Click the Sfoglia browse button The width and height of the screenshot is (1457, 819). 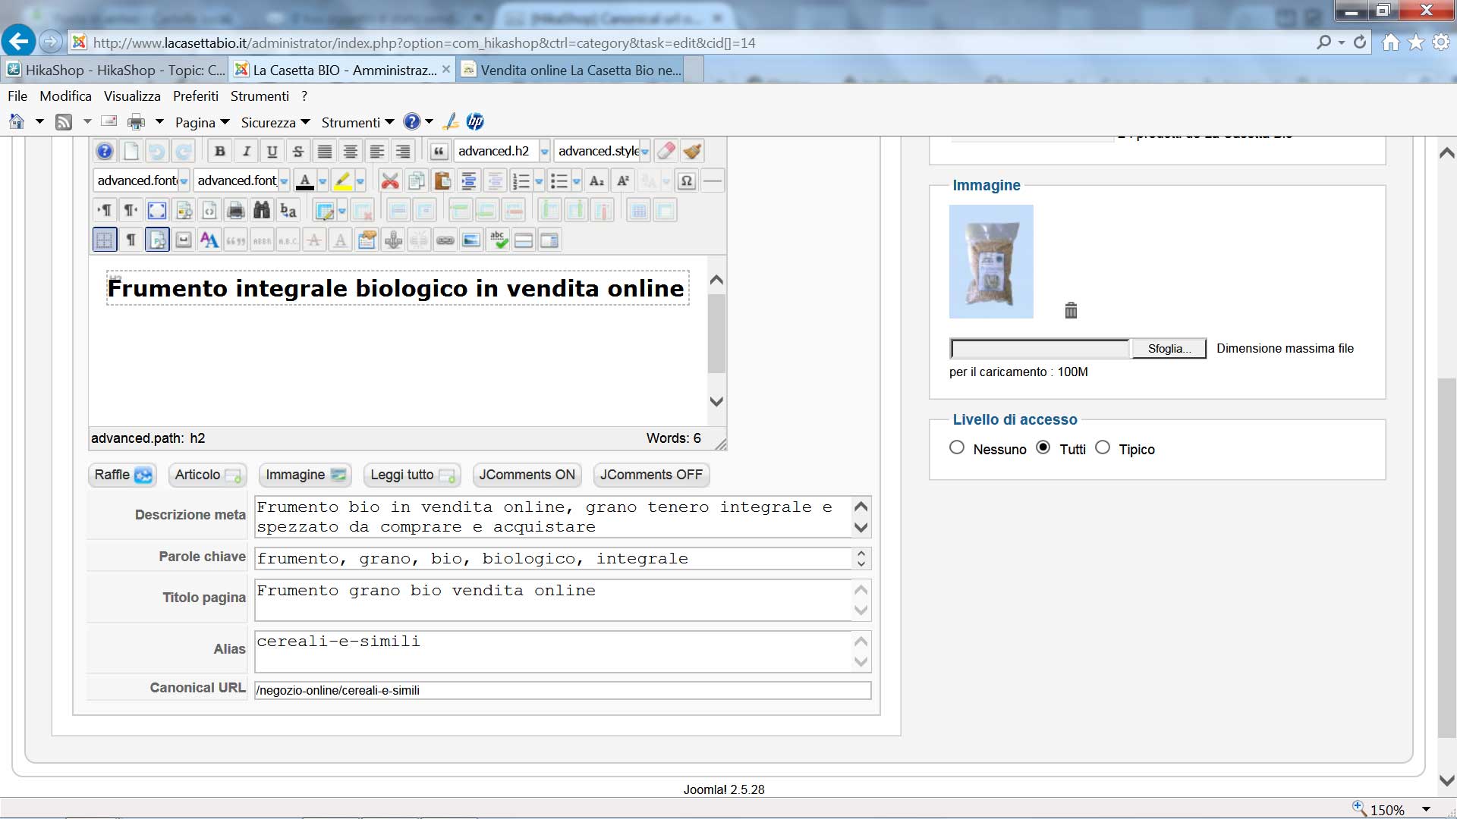tap(1169, 348)
